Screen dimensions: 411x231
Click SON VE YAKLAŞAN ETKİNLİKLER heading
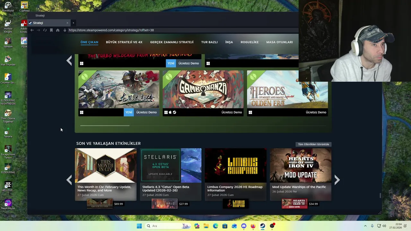coord(109,143)
